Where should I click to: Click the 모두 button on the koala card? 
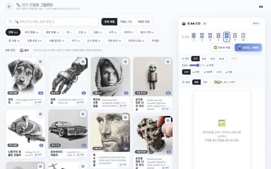pyautogui.click(x=38, y=155)
